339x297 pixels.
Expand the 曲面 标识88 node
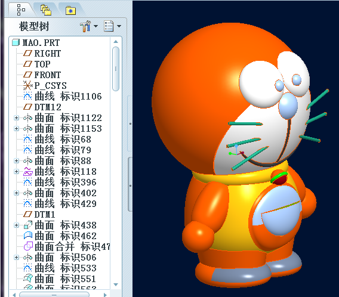[17, 160]
